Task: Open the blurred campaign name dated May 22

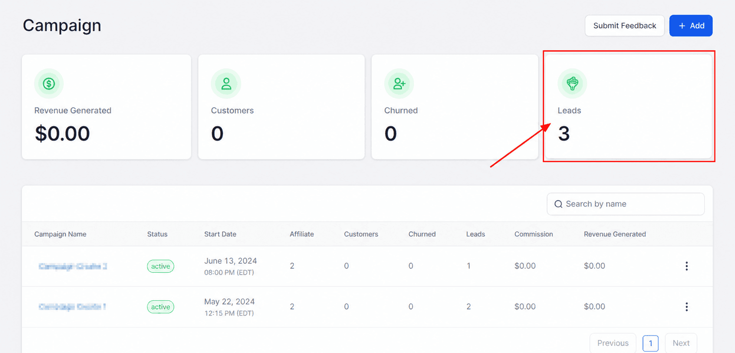Action: 72,307
